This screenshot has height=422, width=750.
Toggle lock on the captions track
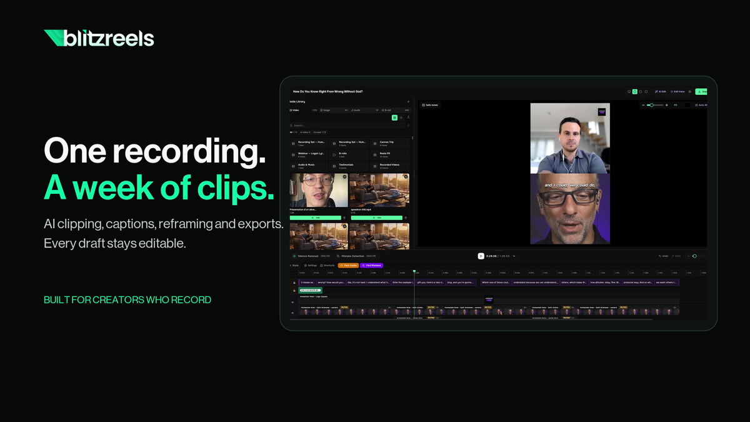coord(294,283)
